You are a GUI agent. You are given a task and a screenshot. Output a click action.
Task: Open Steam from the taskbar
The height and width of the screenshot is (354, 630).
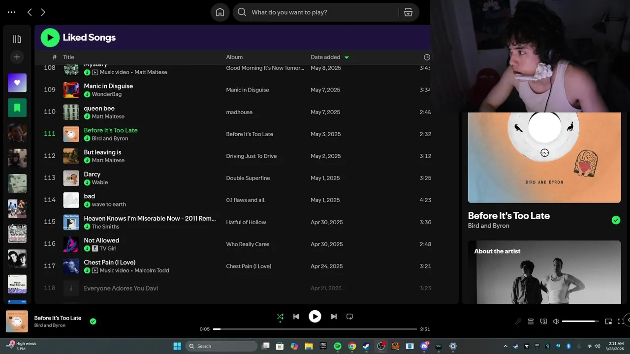pyautogui.click(x=366, y=346)
